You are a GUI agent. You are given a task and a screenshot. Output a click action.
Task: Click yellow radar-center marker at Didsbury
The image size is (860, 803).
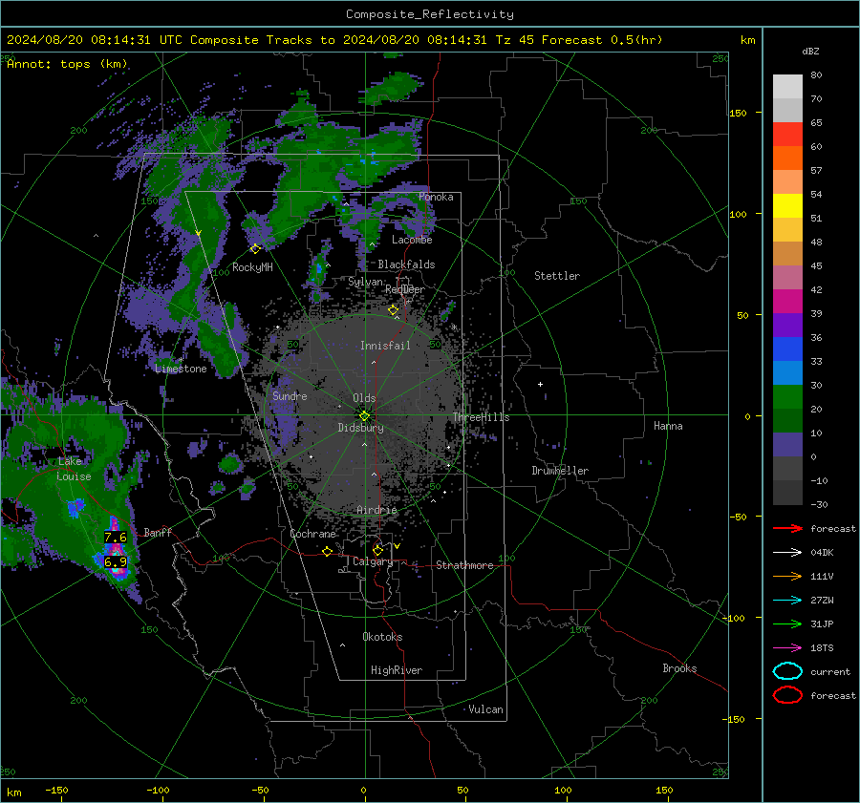pos(364,415)
